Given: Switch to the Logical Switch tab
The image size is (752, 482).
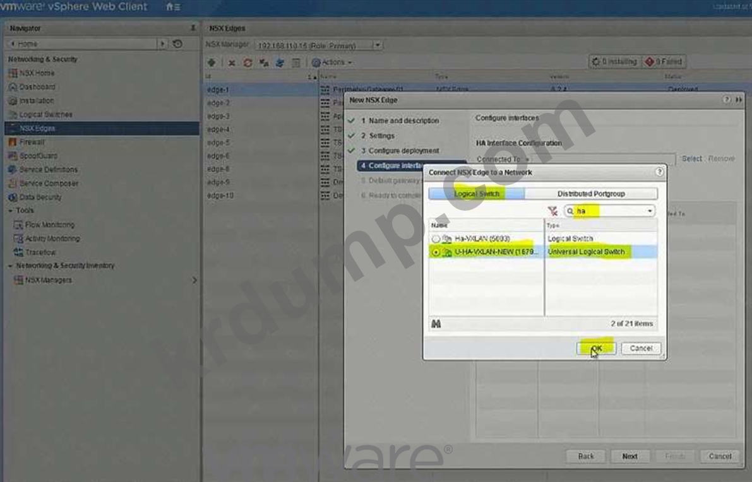Looking at the screenshot, I should coord(477,194).
